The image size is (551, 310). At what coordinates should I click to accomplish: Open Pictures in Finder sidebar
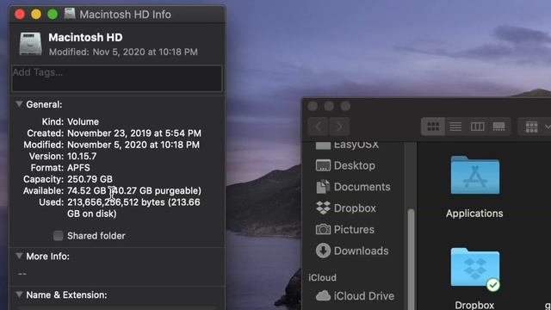click(345, 230)
